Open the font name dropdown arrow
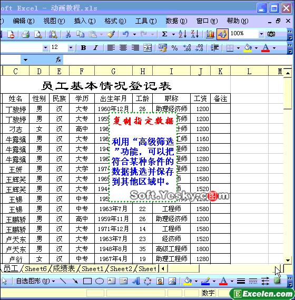The height and width of the screenshot is (300, 295). tap(45, 47)
